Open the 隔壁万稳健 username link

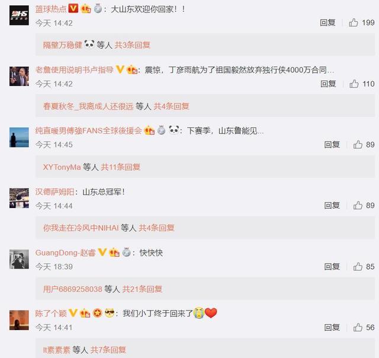coord(63,45)
